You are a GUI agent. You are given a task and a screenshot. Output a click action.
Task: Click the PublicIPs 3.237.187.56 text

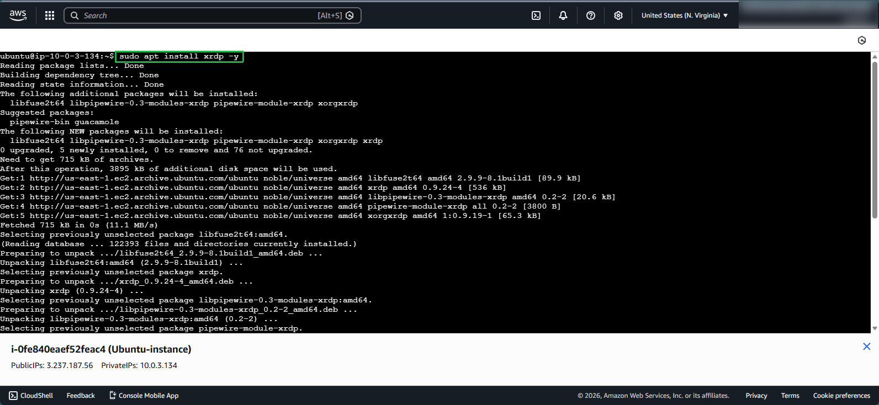click(52, 365)
